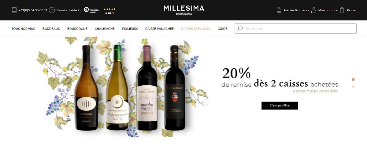Click the Panier shopping bag icon
The width and height of the screenshot is (367, 158).
point(342,10)
